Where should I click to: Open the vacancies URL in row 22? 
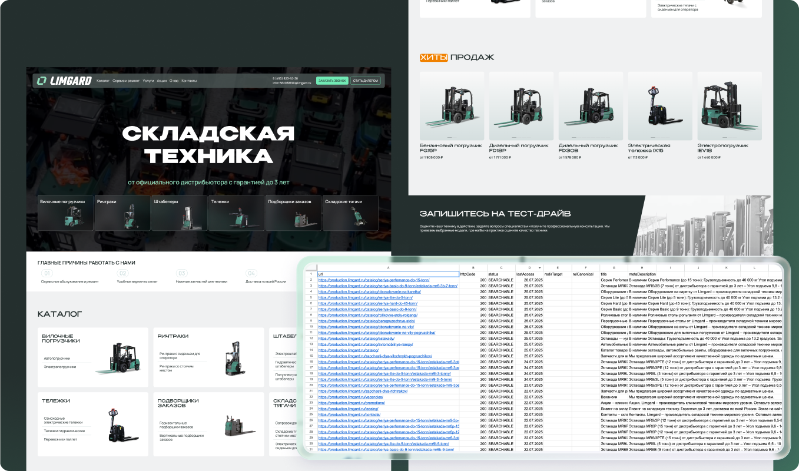click(351, 397)
